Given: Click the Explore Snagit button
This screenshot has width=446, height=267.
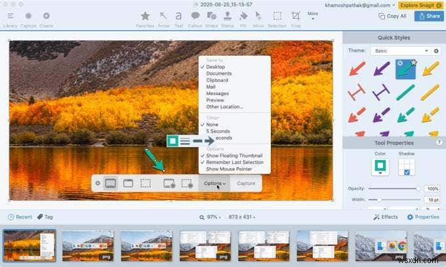Looking at the screenshot, I should coord(420,5).
